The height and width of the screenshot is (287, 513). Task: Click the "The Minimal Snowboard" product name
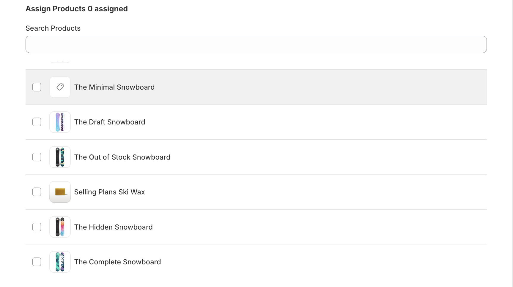114,87
